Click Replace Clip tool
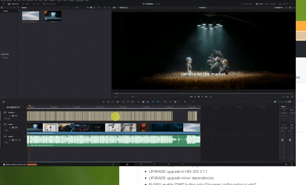The width and height of the screenshot is (306, 185). tap(133, 102)
